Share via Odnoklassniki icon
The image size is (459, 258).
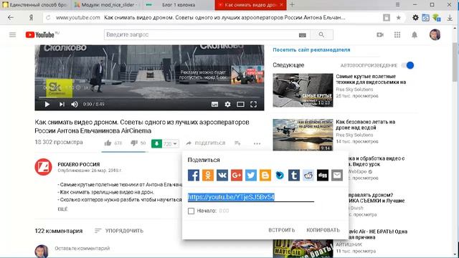click(208, 175)
